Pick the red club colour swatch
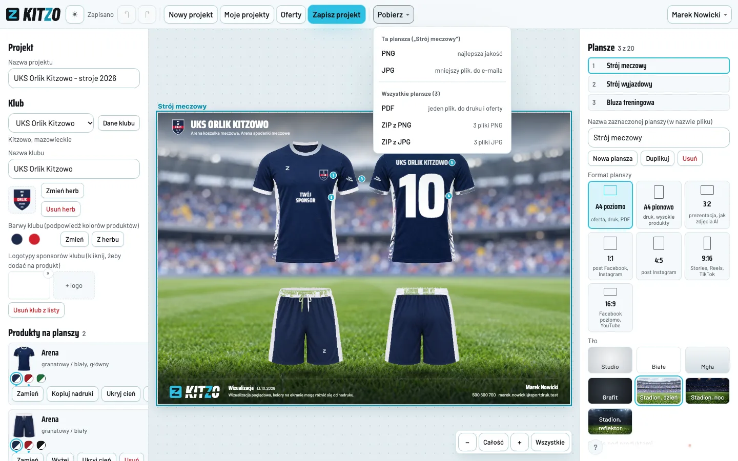Image resolution: width=738 pixels, height=461 pixels. (34, 239)
